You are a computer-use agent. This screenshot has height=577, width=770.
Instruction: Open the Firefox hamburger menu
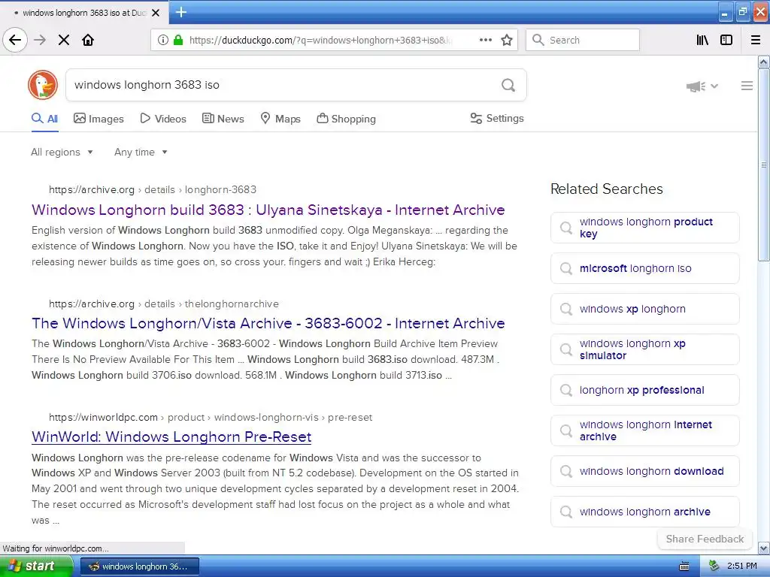tap(755, 40)
